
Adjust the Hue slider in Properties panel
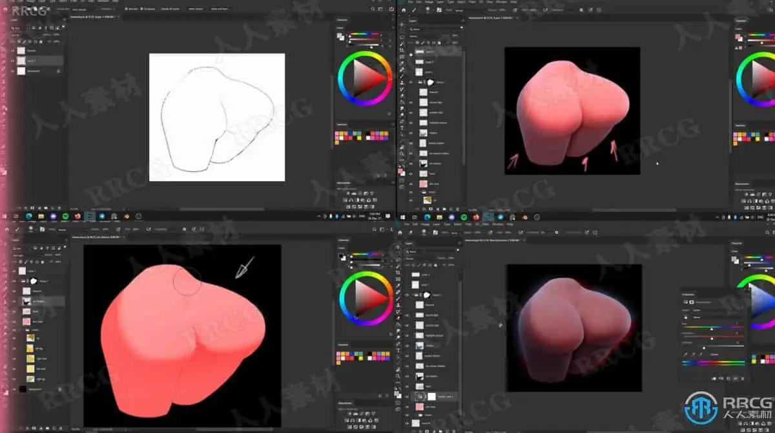click(712, 328)
